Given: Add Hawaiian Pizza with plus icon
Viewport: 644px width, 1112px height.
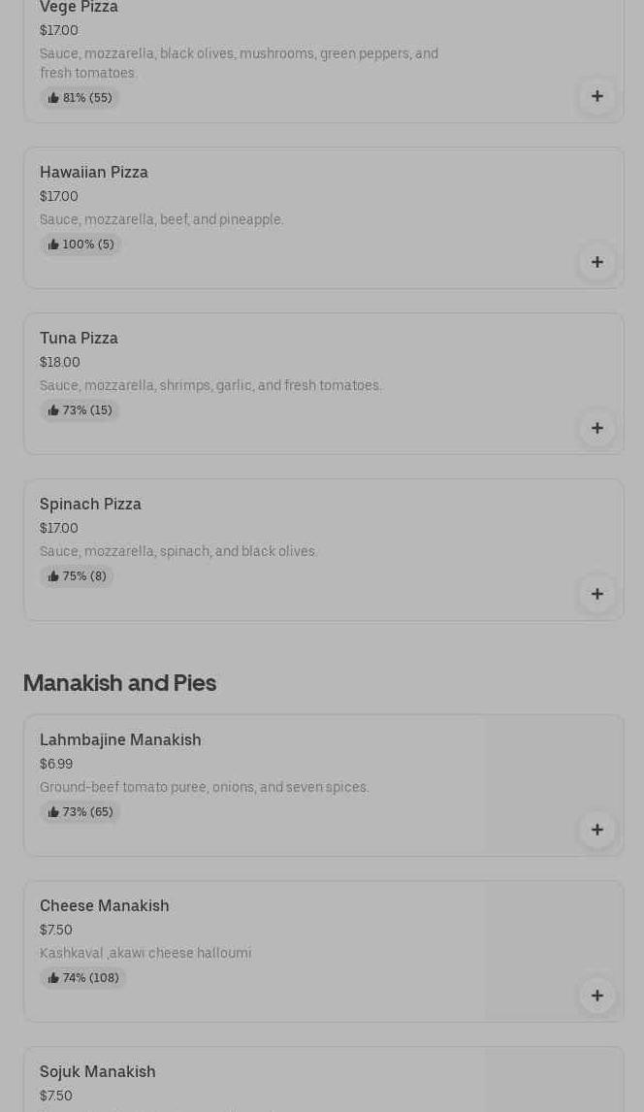Looking at the screenshot, I should (596, 262).
